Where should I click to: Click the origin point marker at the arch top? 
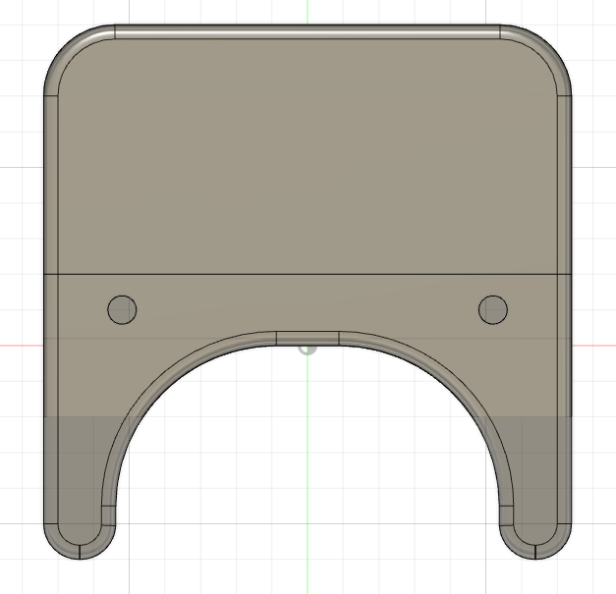[308, 350]
